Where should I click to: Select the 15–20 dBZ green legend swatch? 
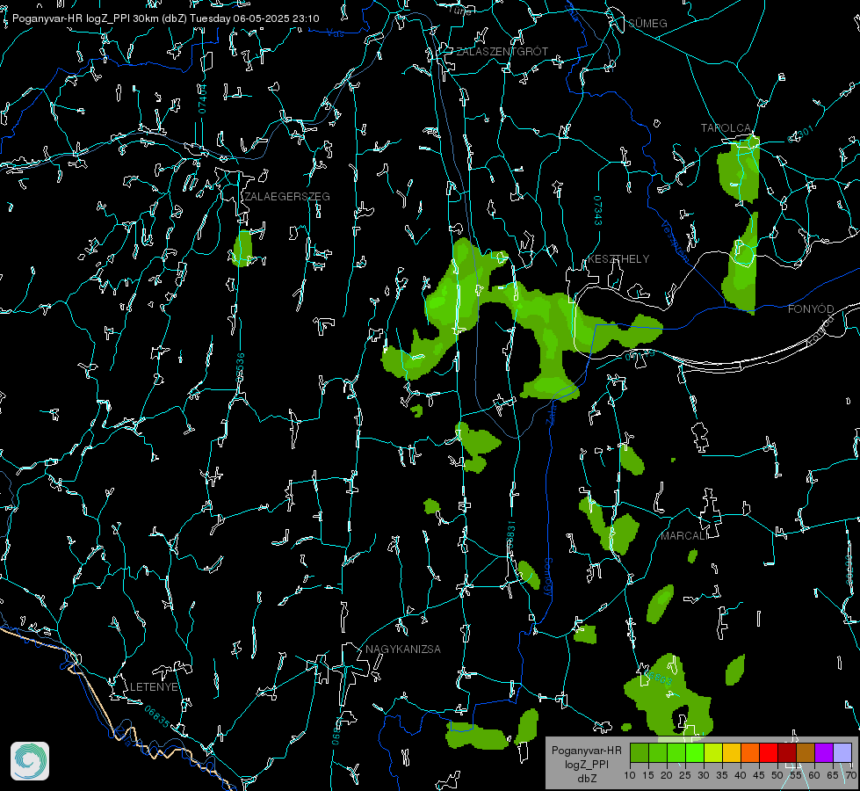tap(658, 752)
